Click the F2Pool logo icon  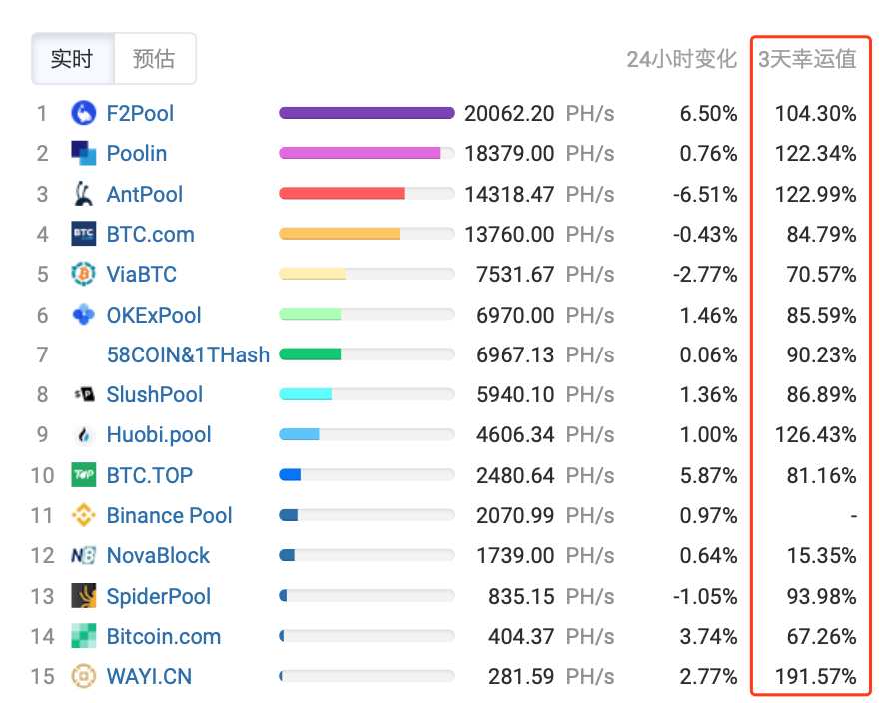pyautogui.click(x=83, y=113)
